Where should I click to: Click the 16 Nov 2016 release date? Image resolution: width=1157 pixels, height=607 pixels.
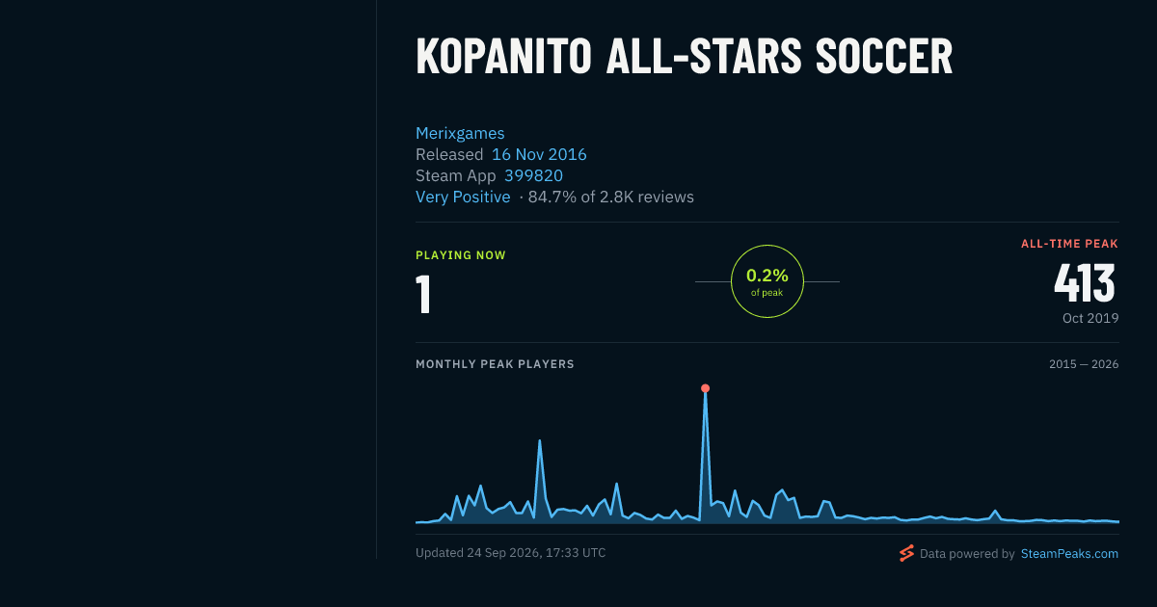539,154
